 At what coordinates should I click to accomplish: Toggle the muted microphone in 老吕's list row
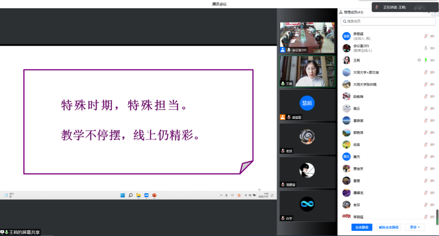[426, 205]
